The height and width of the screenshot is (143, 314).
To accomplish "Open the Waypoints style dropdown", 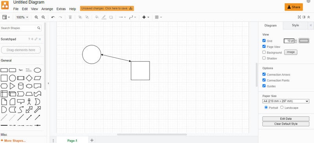I will pos(133,17).
